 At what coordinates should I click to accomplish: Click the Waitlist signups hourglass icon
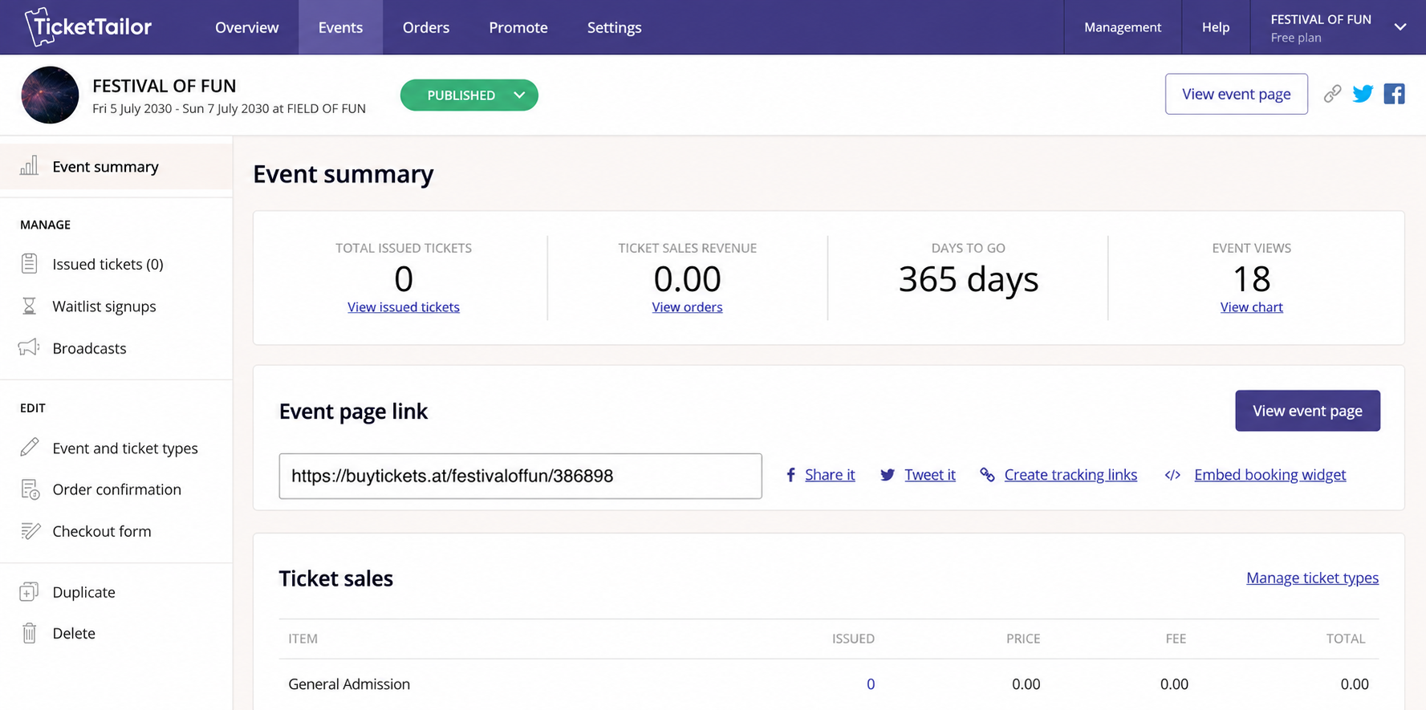click(29, 306)
